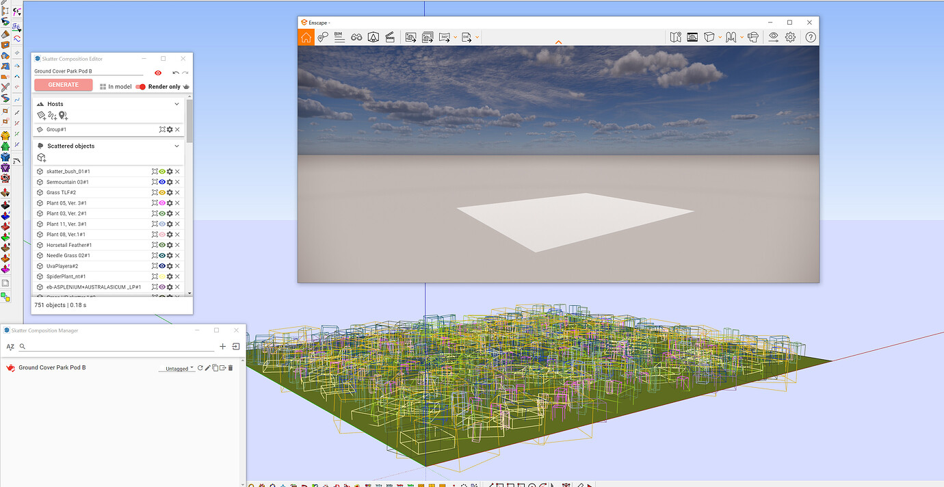Toggle Render only switch

[141, 87]
